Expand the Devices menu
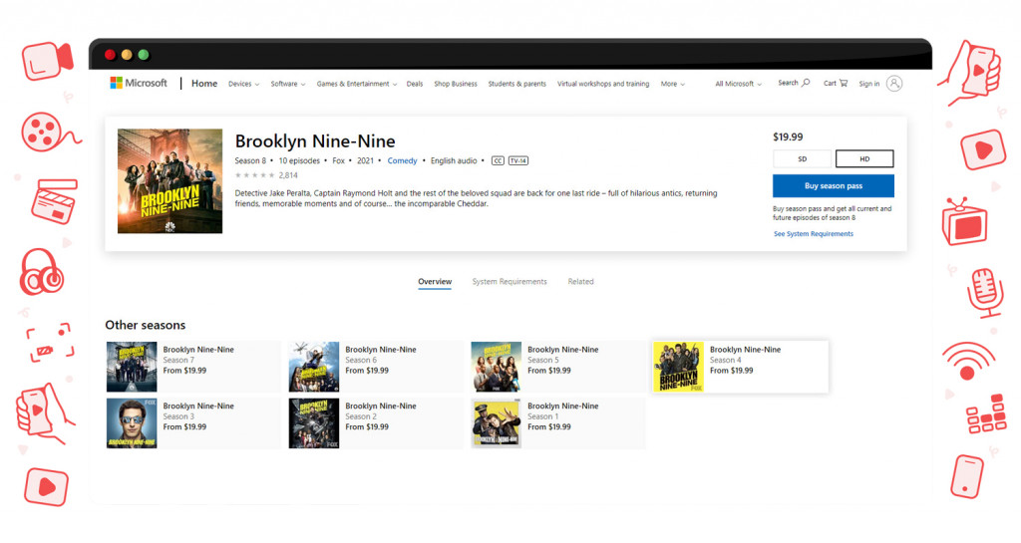Screen dimensions: 1021x543 pos(243,84)
